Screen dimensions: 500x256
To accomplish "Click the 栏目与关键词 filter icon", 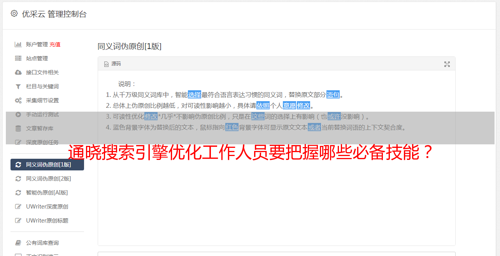I will 18,86.
